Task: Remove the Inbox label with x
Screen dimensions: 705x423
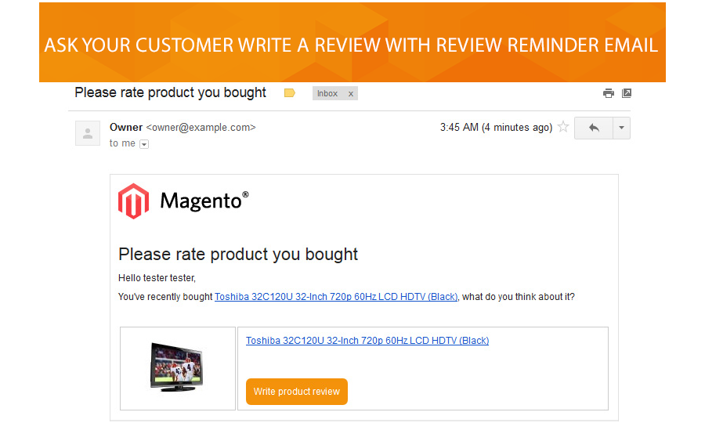Action: (x=351, y=94)
